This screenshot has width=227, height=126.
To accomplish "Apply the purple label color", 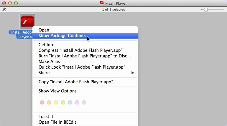I will tap(77, 102).
